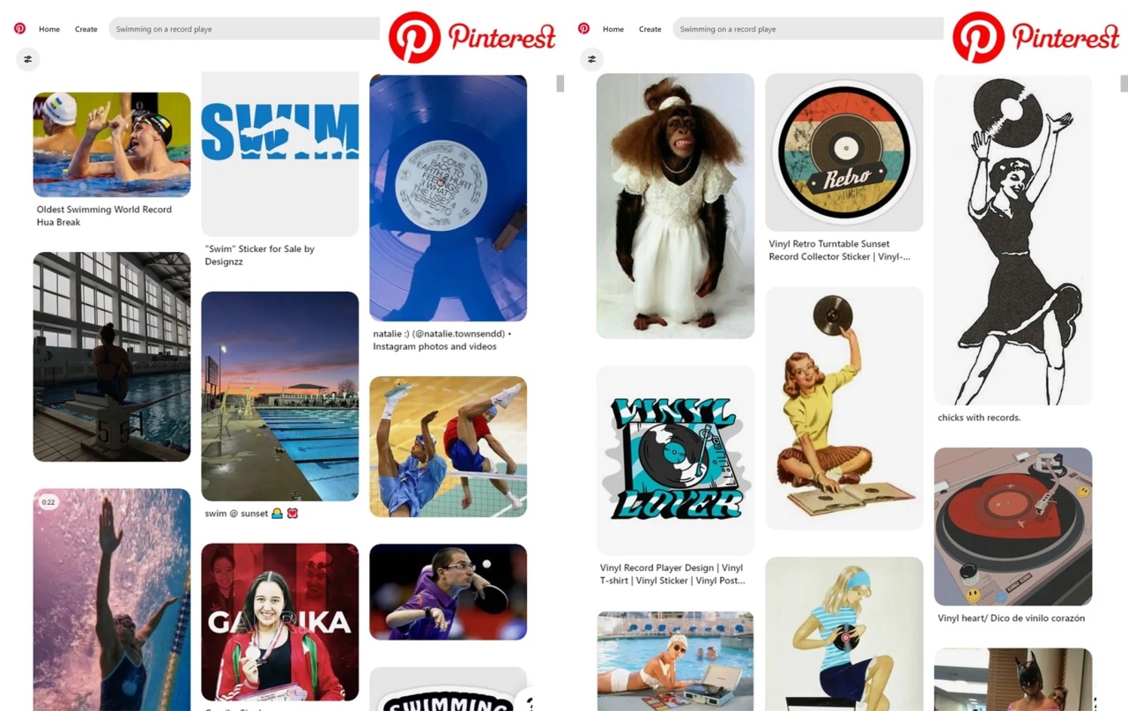
Task: Click the small Pinterest logo in left pane
Action: (x=19, y=28)
